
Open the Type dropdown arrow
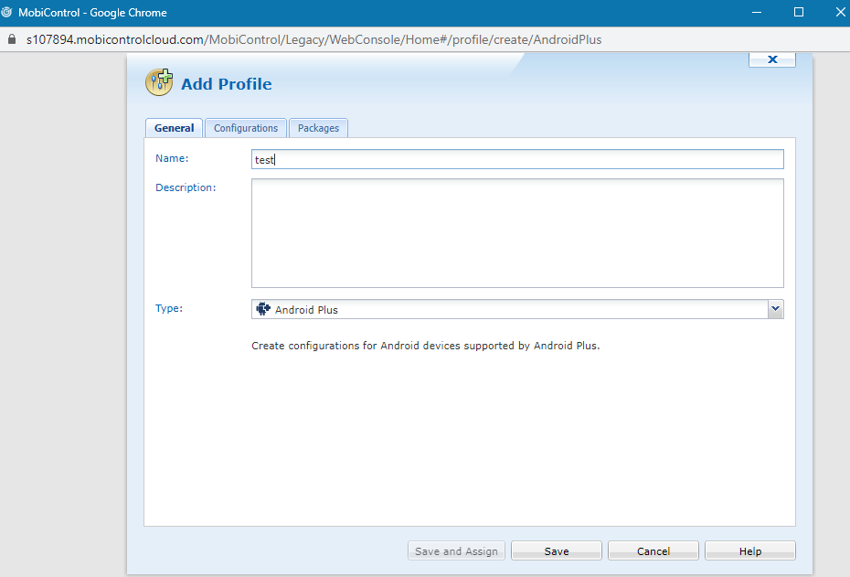coord(776,309)
